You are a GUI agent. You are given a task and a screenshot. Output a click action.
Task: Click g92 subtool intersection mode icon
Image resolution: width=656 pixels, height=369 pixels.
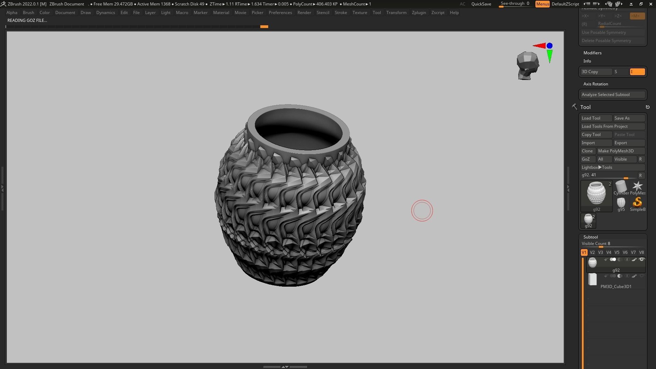pyautogui.click(x=627, y=260)
